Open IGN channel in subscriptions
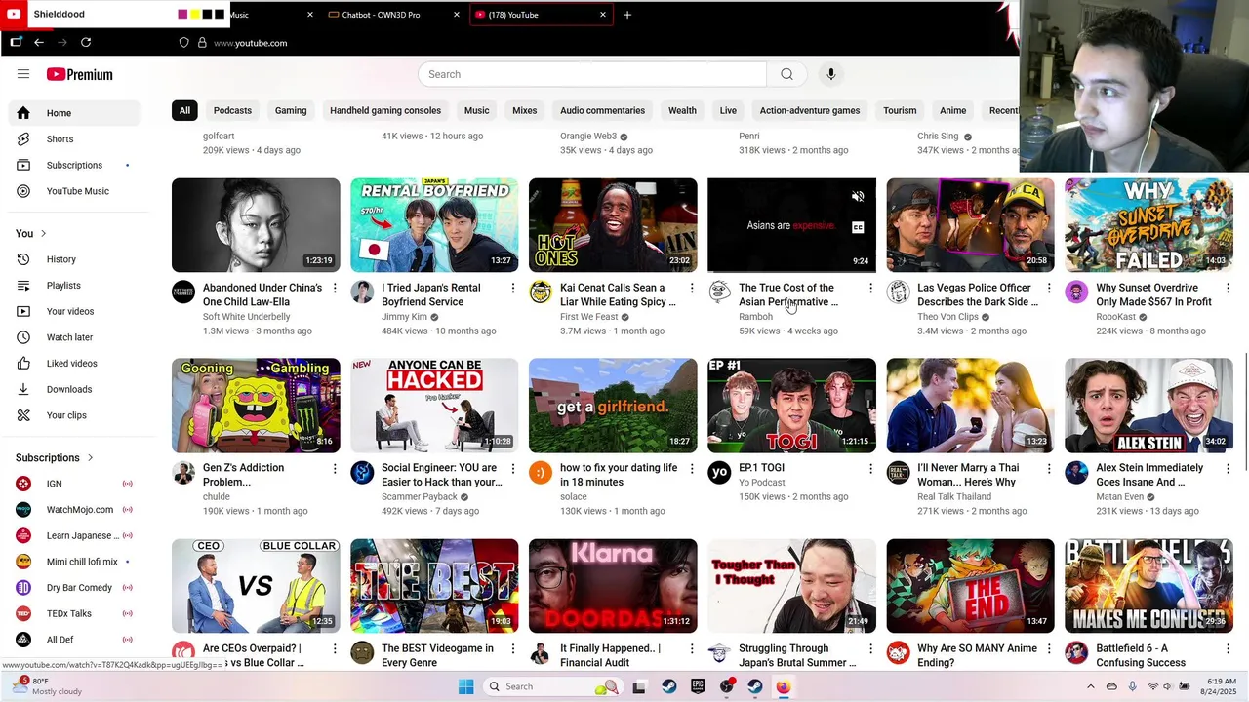 [x=73, y=484]
